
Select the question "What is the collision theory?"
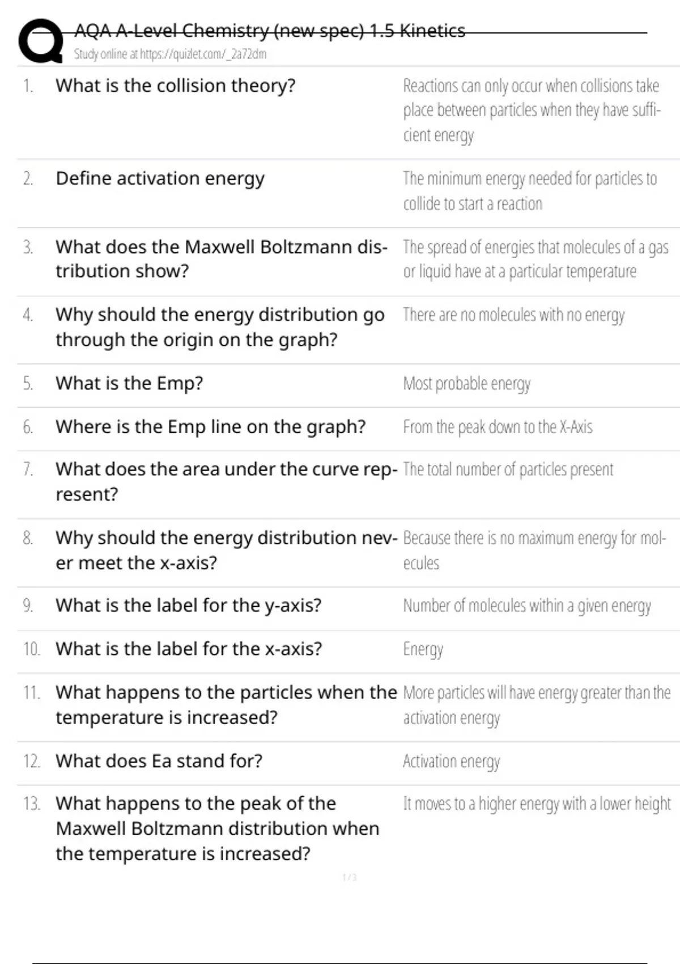click(x=175, y=86)
